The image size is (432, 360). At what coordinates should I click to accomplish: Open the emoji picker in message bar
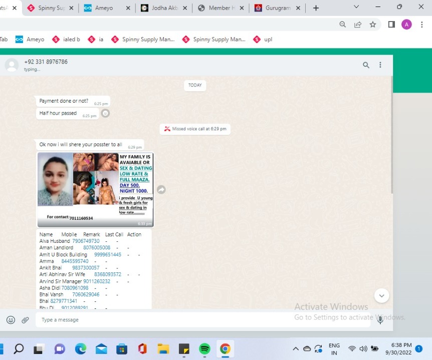(x=11, y=320)
